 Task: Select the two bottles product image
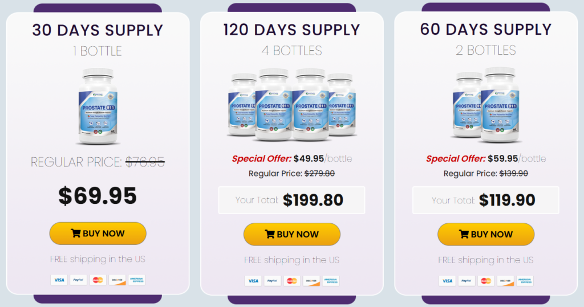486,105
